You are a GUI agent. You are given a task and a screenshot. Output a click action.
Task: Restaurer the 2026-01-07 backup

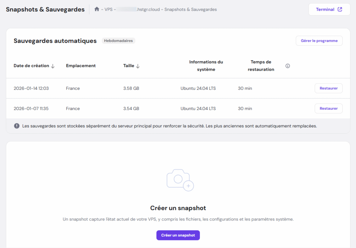tap(328, 108)
